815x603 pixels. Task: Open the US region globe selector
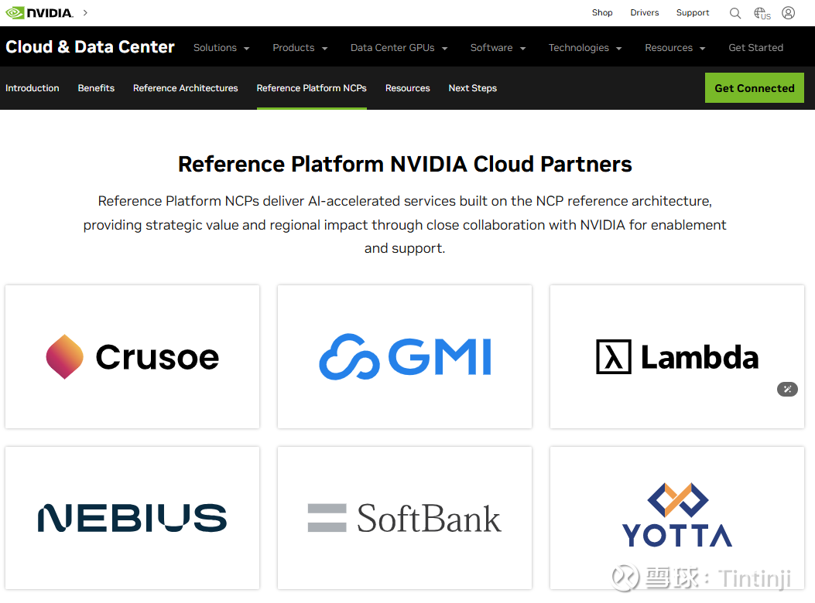[x=762, y=13]
